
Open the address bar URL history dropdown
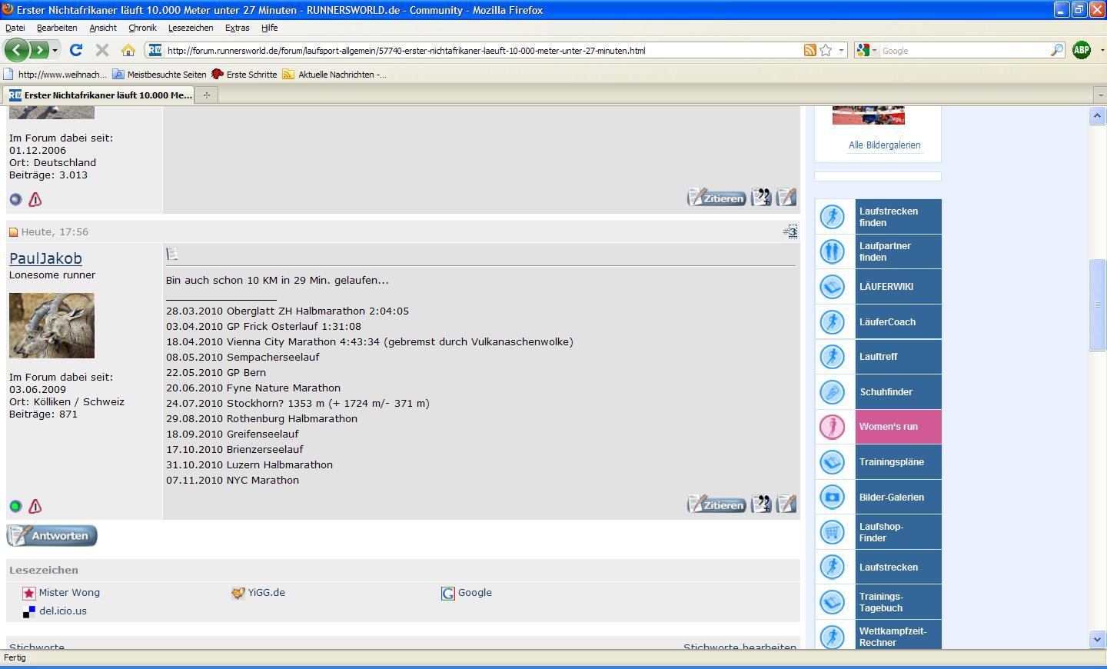point(841,50)
